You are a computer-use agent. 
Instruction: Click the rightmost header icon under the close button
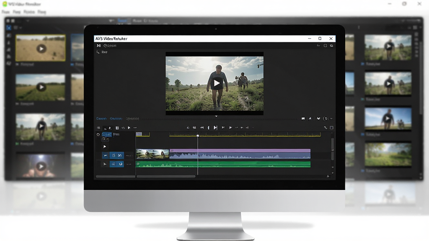[331, 46]
